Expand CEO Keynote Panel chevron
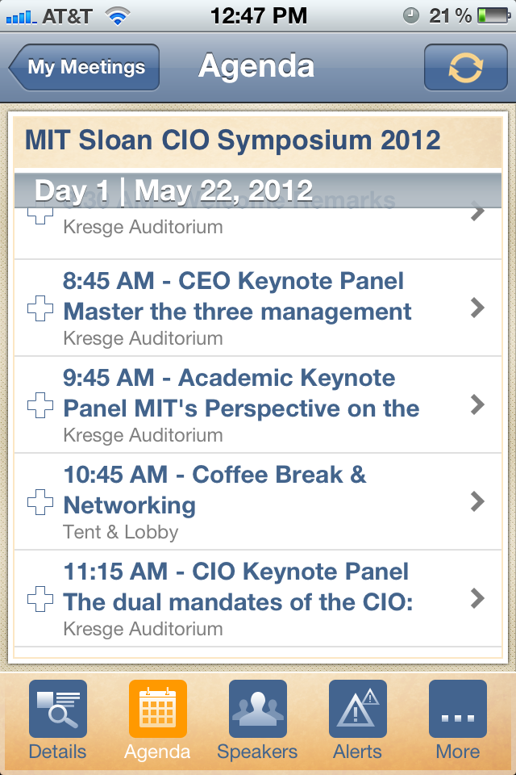516x775 pixels. click(x=477, y=308)
